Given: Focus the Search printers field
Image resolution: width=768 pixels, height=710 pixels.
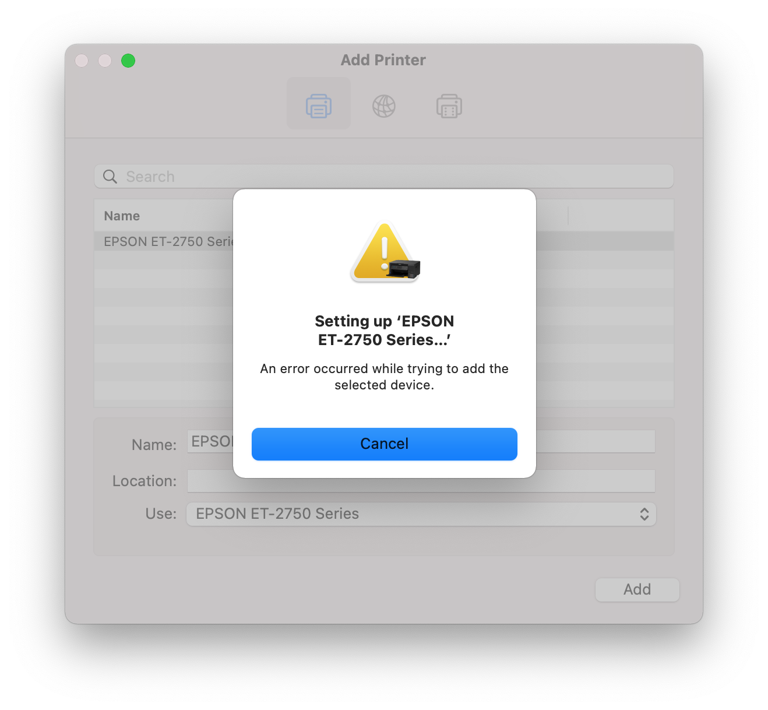Looking at the screenshot, I should click(x=384, y=176).
